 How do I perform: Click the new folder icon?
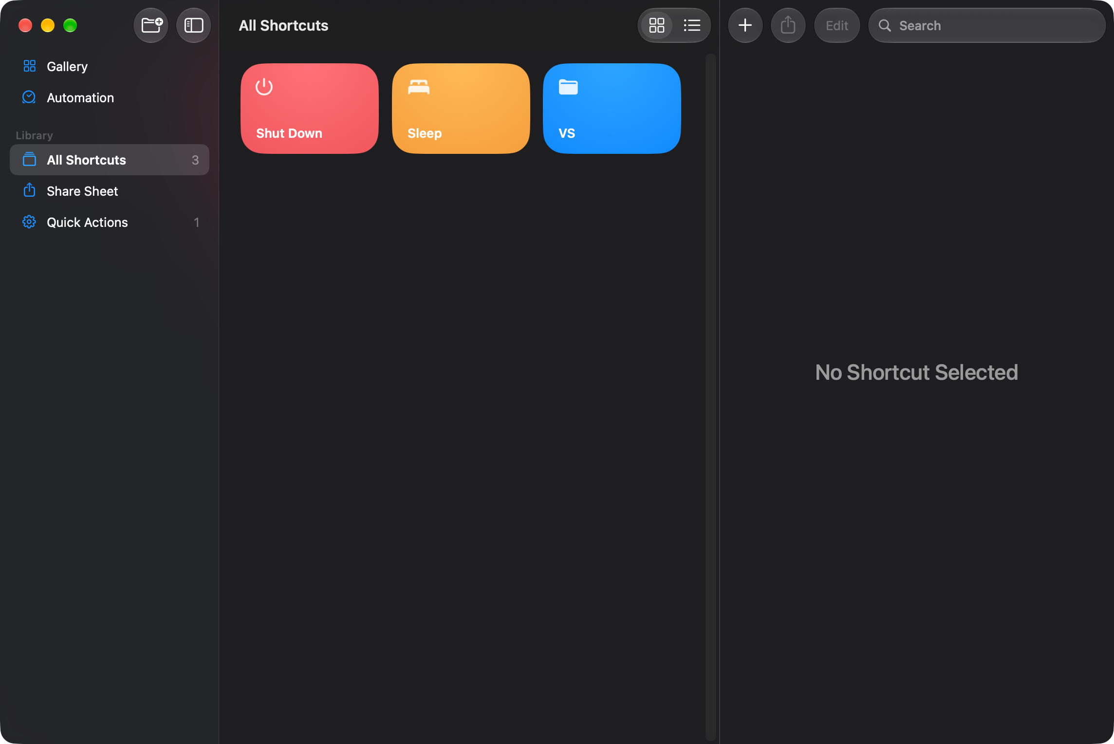pos(151,25)
